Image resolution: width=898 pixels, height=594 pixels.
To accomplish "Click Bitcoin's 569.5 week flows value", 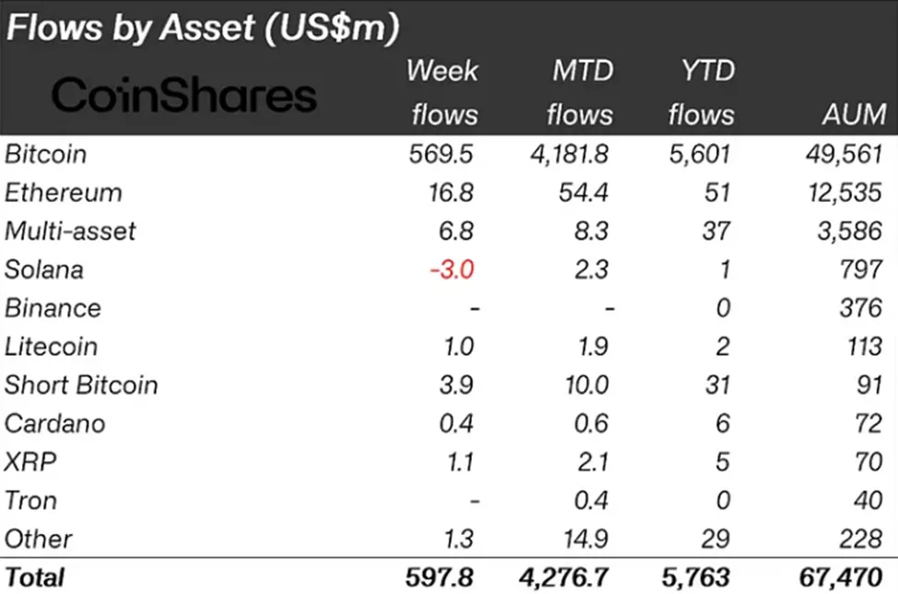I will point(441,154).
